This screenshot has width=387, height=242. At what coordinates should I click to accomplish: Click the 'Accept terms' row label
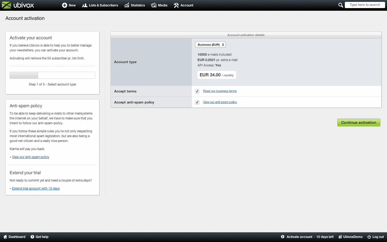click(x=125, y=91)
